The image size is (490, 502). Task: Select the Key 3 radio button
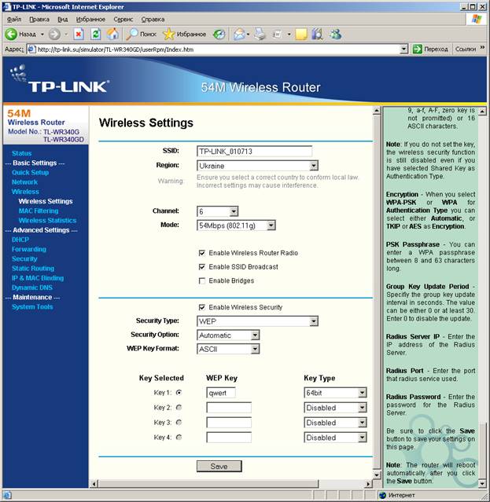(179, 423)
